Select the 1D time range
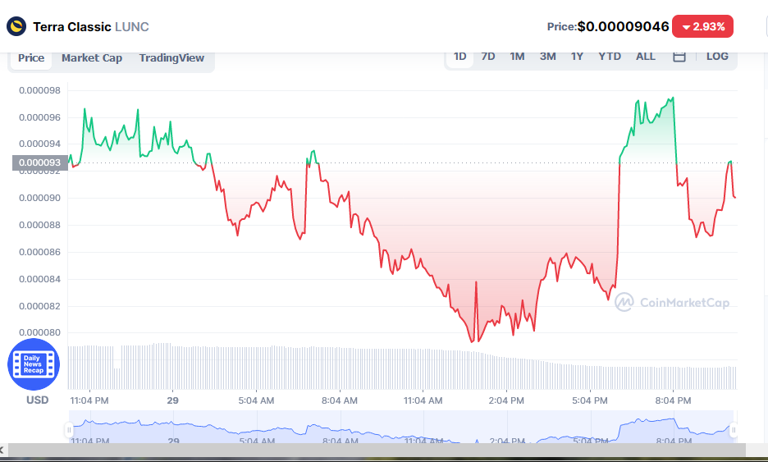768x462 pixels. click(459, 57)
